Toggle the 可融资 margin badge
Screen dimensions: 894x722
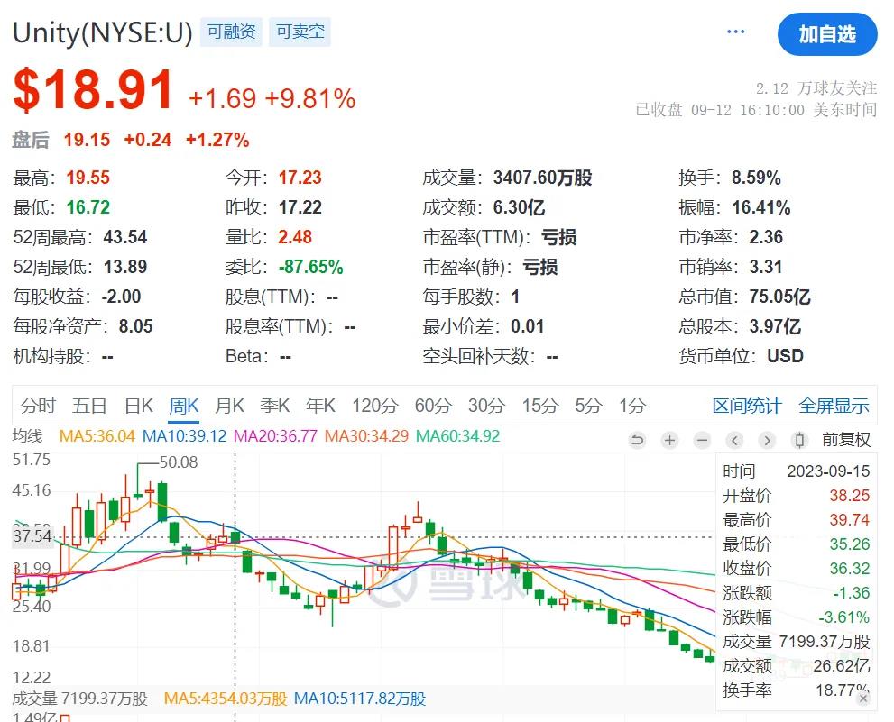(230, 31)
